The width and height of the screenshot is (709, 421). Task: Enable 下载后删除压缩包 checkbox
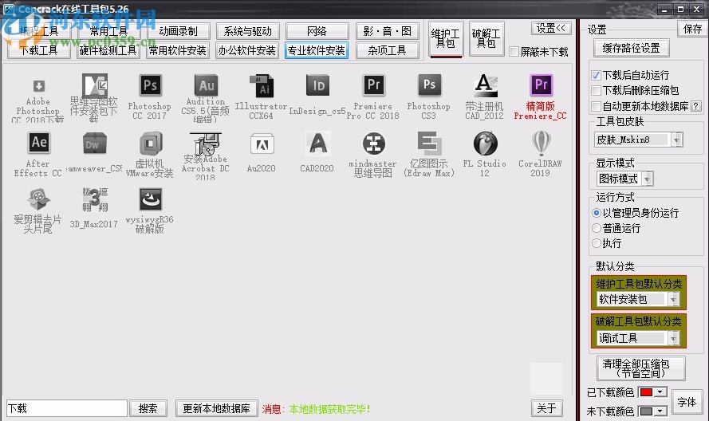click(597, 90)
